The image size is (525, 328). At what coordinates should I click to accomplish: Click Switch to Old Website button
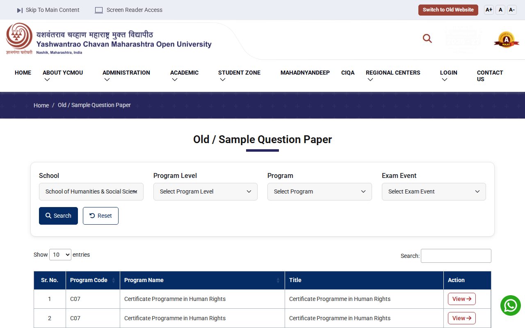tap(448, 10)
